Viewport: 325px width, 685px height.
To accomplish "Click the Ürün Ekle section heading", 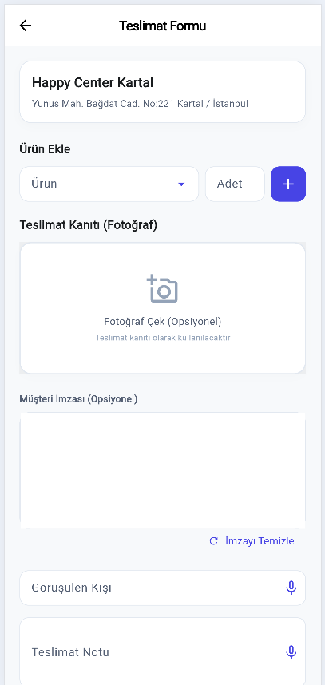I will point(45,149).
